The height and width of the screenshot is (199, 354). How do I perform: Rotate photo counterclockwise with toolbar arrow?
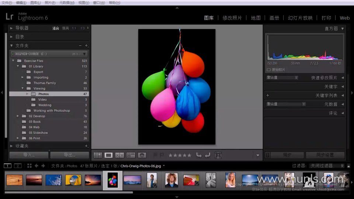tap(199, 156)
